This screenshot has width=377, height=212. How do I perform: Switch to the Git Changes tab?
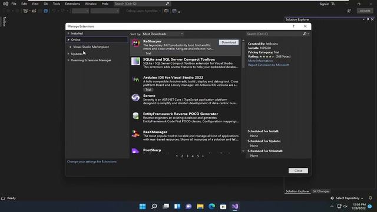(321, 191)
